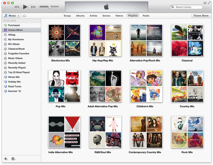The image size is (213, 165).
Task: Open the Pop Mix artwork
Action: pos(64,86)
